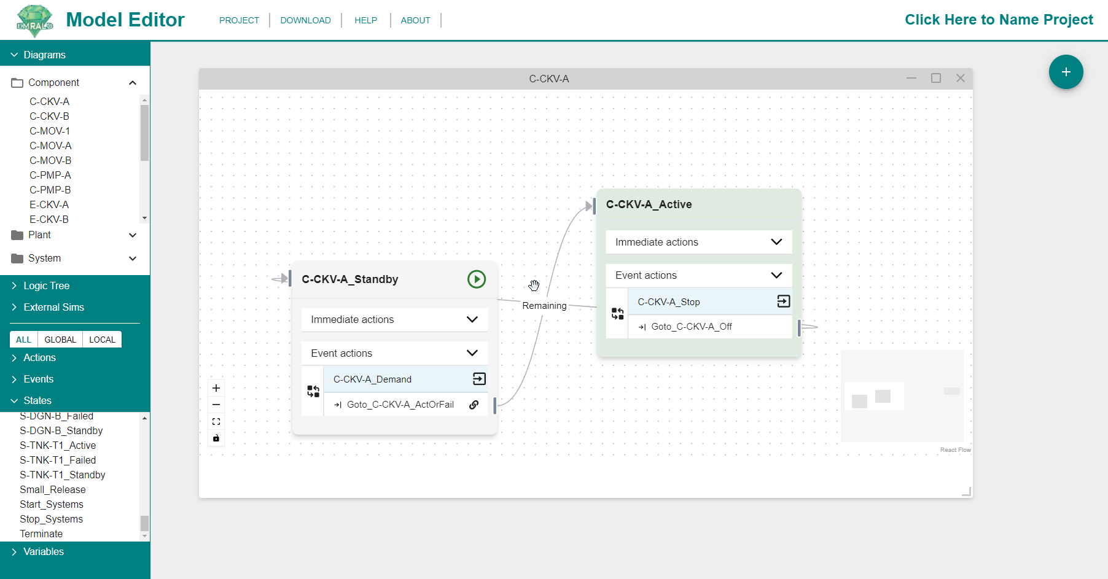The image size is (1108, 579).
Task: Collapse the Diagrams section
Action: pos(14,55)
